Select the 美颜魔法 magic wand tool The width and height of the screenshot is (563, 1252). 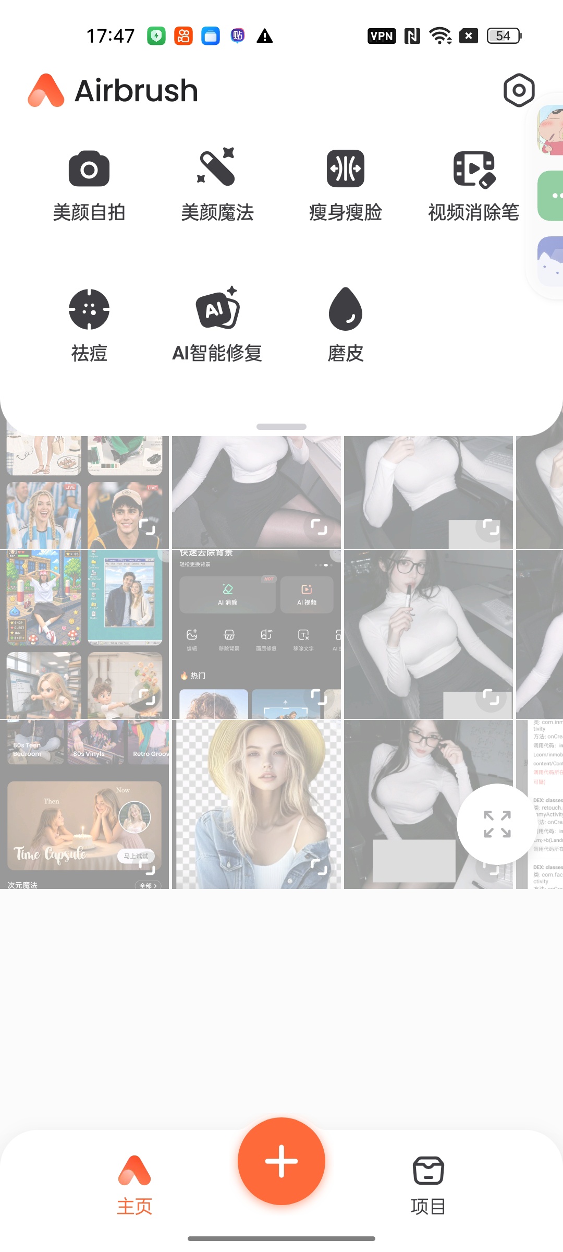(217, 186)
